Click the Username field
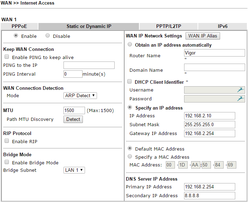The height and width of the screenshot is (205, 249). (x=214, y=90)
